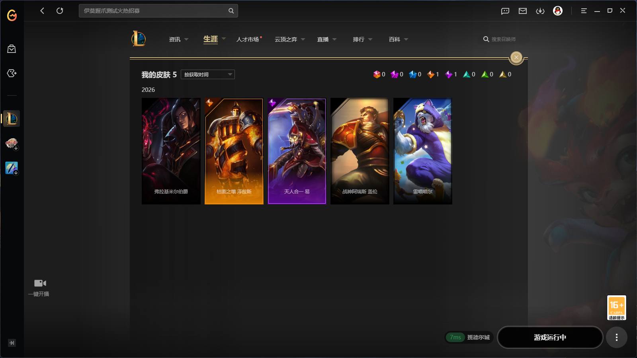637x358 pixels.
Task: Click the 游戏运行中 button
Action: 550,337
